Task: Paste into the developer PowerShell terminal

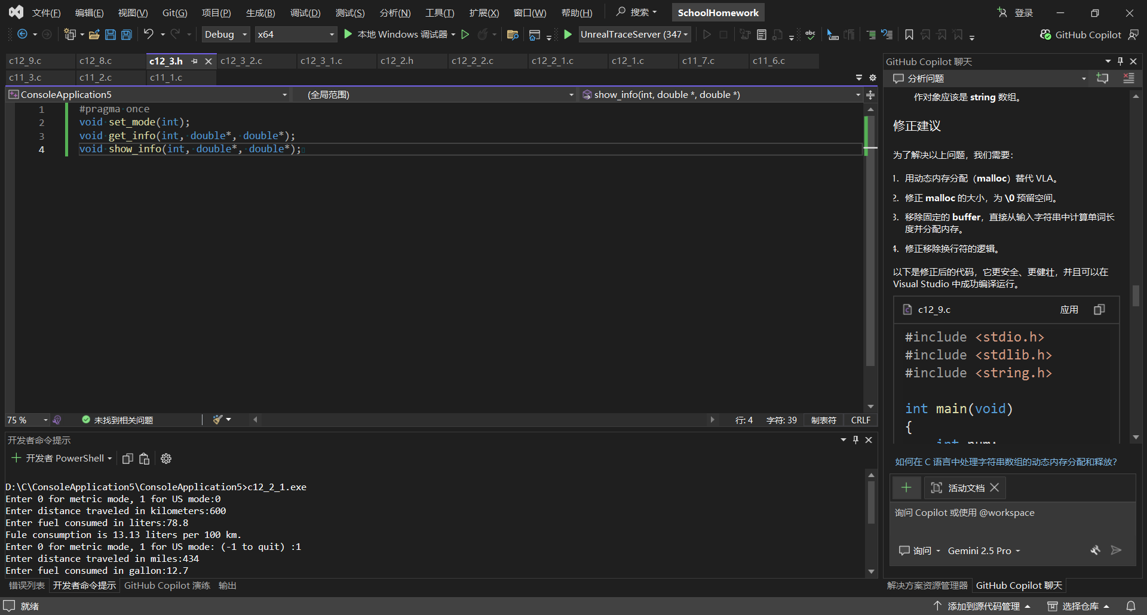Action: 144,459
